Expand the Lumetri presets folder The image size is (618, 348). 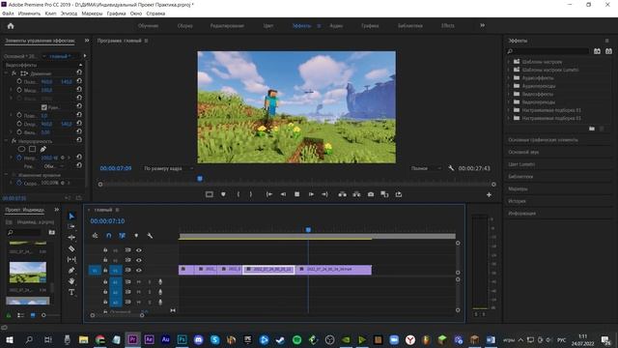tap(509, 70)
